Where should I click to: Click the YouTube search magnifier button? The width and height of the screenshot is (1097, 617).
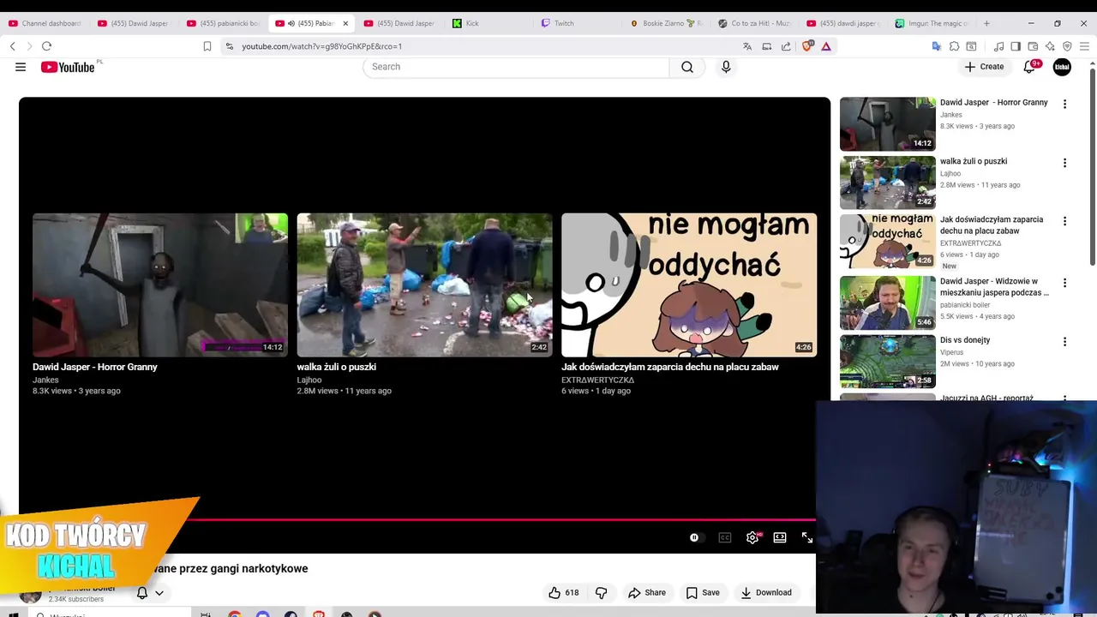click(687, 67)
